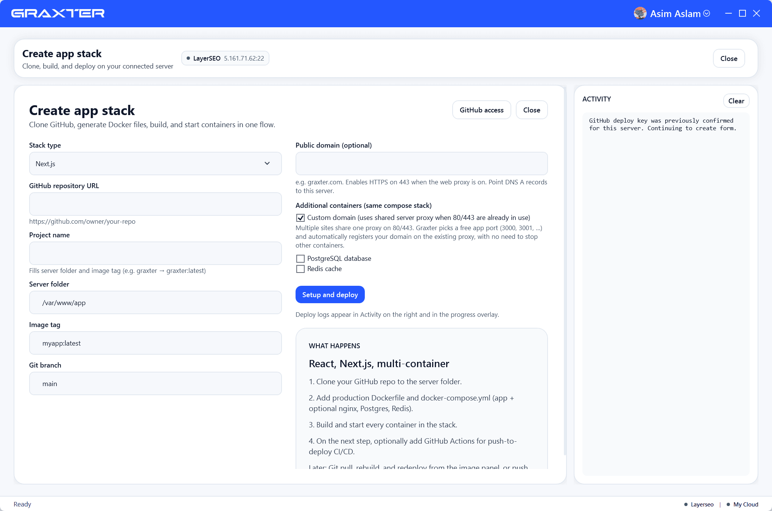The width and height of the screenshot is (772, 511).
Task: Enable the Redis cache checkbox
Action: (300, 269)
